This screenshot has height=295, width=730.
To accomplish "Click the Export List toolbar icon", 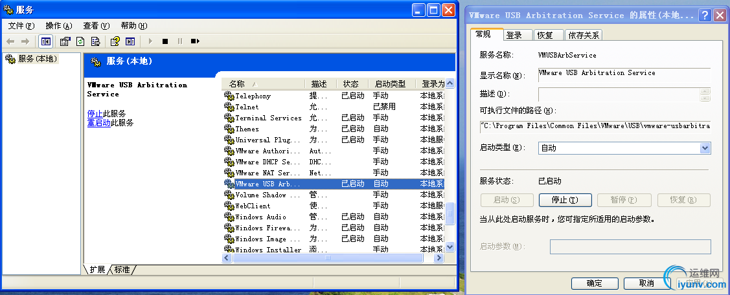I will pos(95,41).
